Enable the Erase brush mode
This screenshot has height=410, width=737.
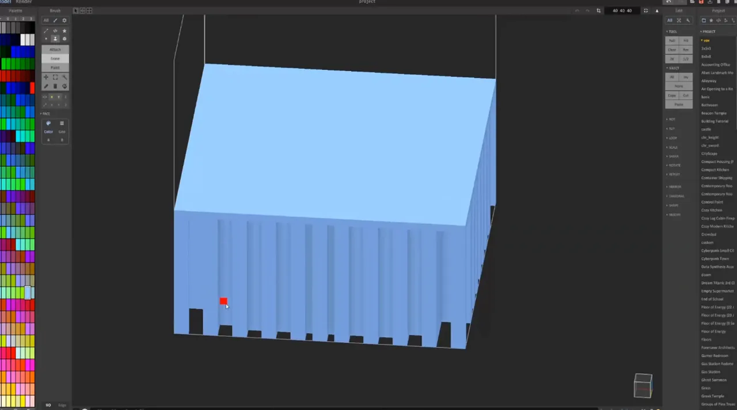[55, 59]
